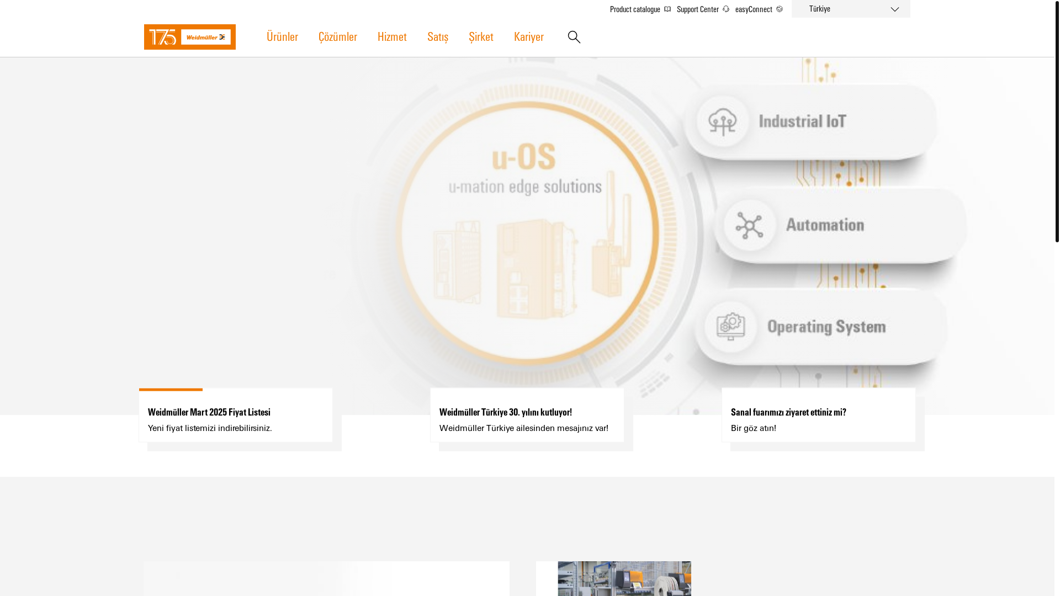Click 'Yeni fiyat listemizi indirebilirsiniz.' text
Viewport: 1060px width, 596px height.
pos(210,428)
